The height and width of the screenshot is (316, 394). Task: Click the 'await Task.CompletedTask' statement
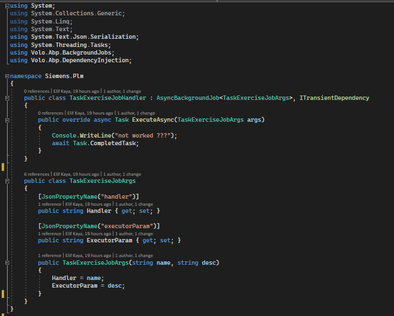coord(95,143)
